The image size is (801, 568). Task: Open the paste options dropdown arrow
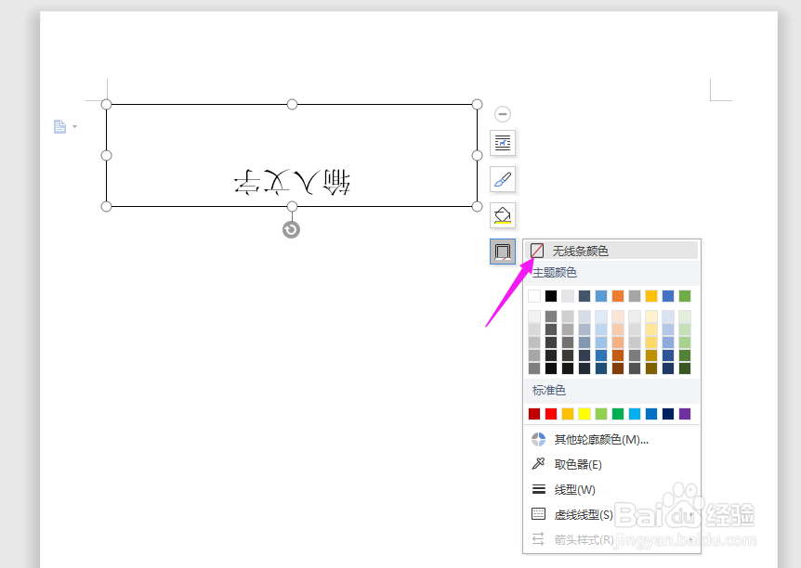point(72,127)
